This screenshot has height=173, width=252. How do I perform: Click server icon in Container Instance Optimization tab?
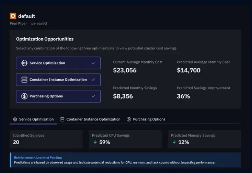click(62, 119)
